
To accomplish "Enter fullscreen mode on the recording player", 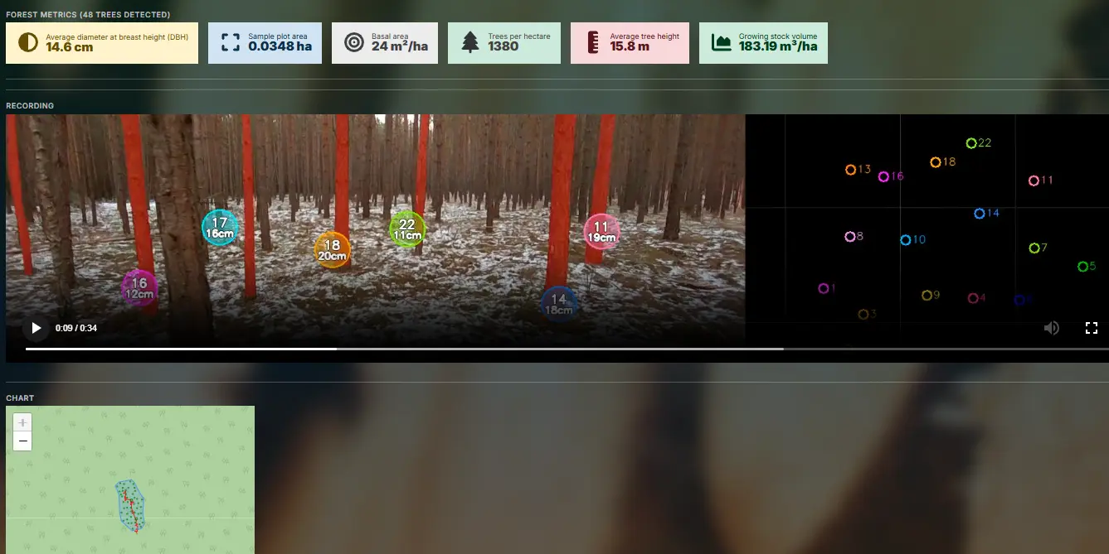I will [x=1092, y=328].
